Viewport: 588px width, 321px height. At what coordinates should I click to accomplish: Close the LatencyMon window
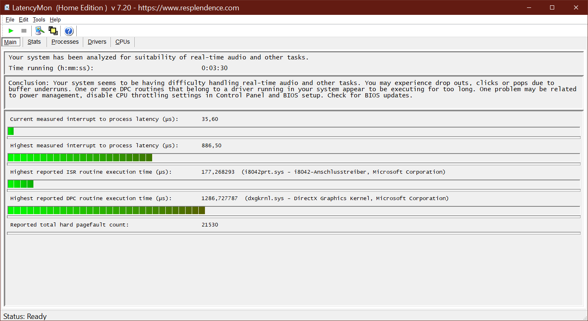click(576, 7)
